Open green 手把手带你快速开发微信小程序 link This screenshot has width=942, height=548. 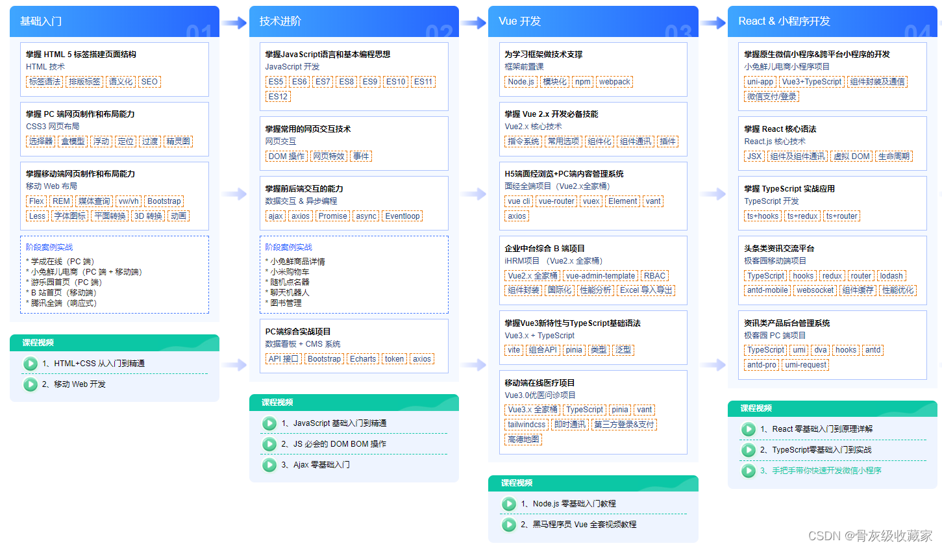point(821,471)
